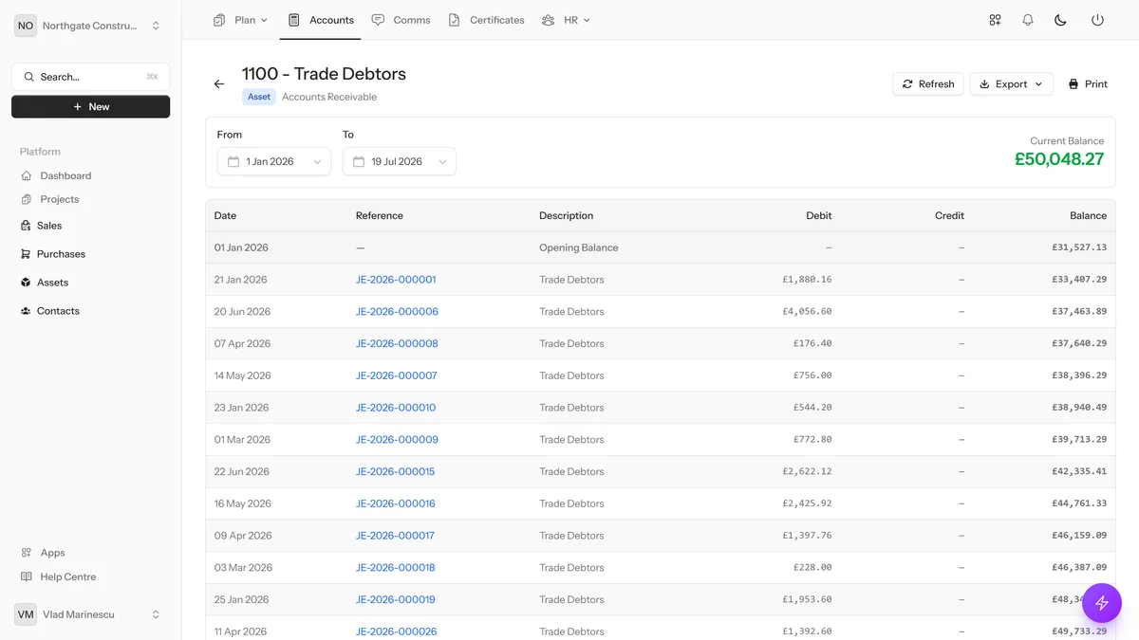Click the Contacts people icon
Viewport: 1139px width, 640px height.
pyautogui.click(x=26, y=311)
